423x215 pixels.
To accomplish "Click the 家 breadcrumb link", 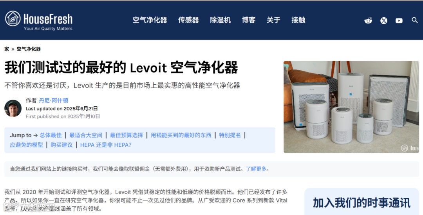I will 7,49.
